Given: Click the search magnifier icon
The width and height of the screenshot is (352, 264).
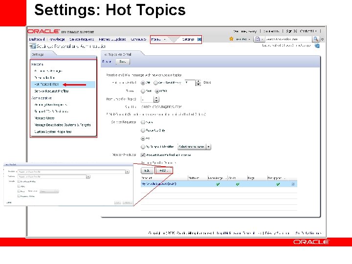Looking at the screenshot, I should (316, 39).
